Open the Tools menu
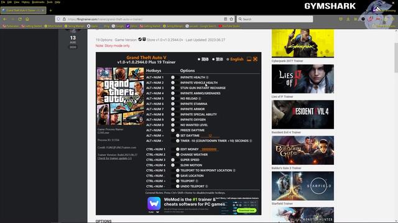 (50, 2)
